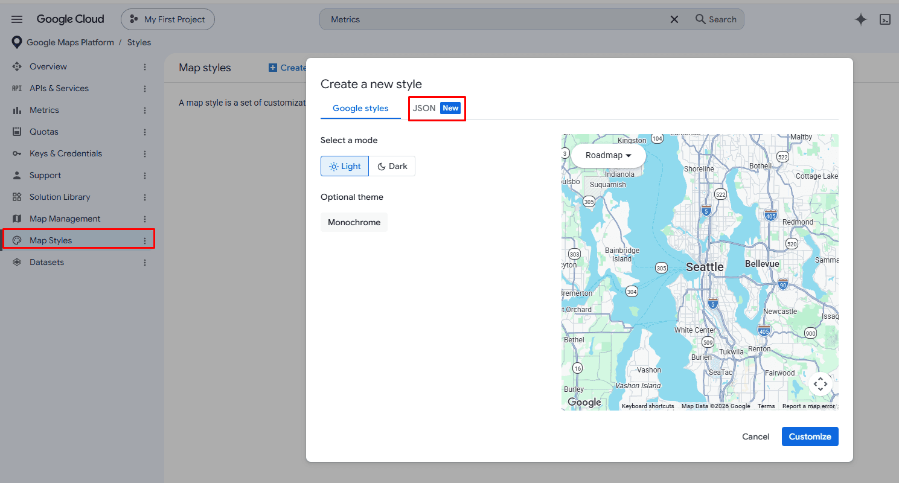This screenshot has height=483, width=899.
Task: Click Seattle label on the map preview
Action: tap(705, 267)
